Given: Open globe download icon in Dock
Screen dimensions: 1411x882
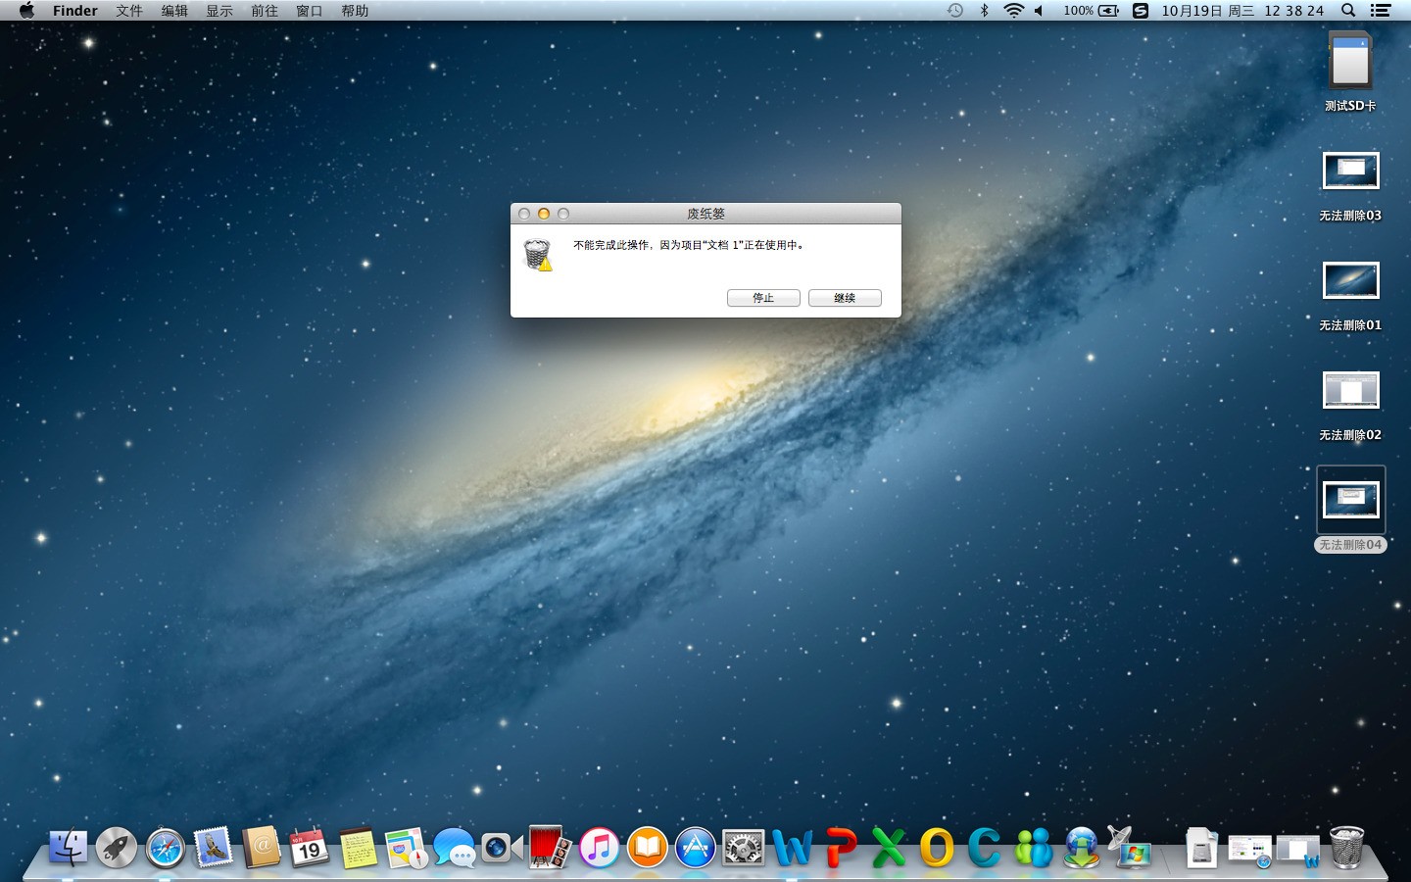Looking at the screenshot, I should point(1082,848).
